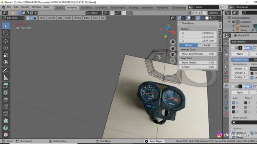The image size is (257, 144).
Task: Set transform median to Local
Action: (207, 45)
